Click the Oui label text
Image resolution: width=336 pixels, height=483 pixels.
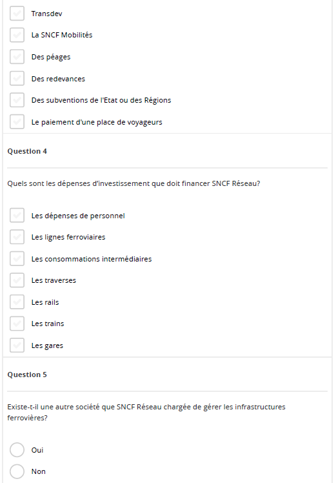(37, 450)
